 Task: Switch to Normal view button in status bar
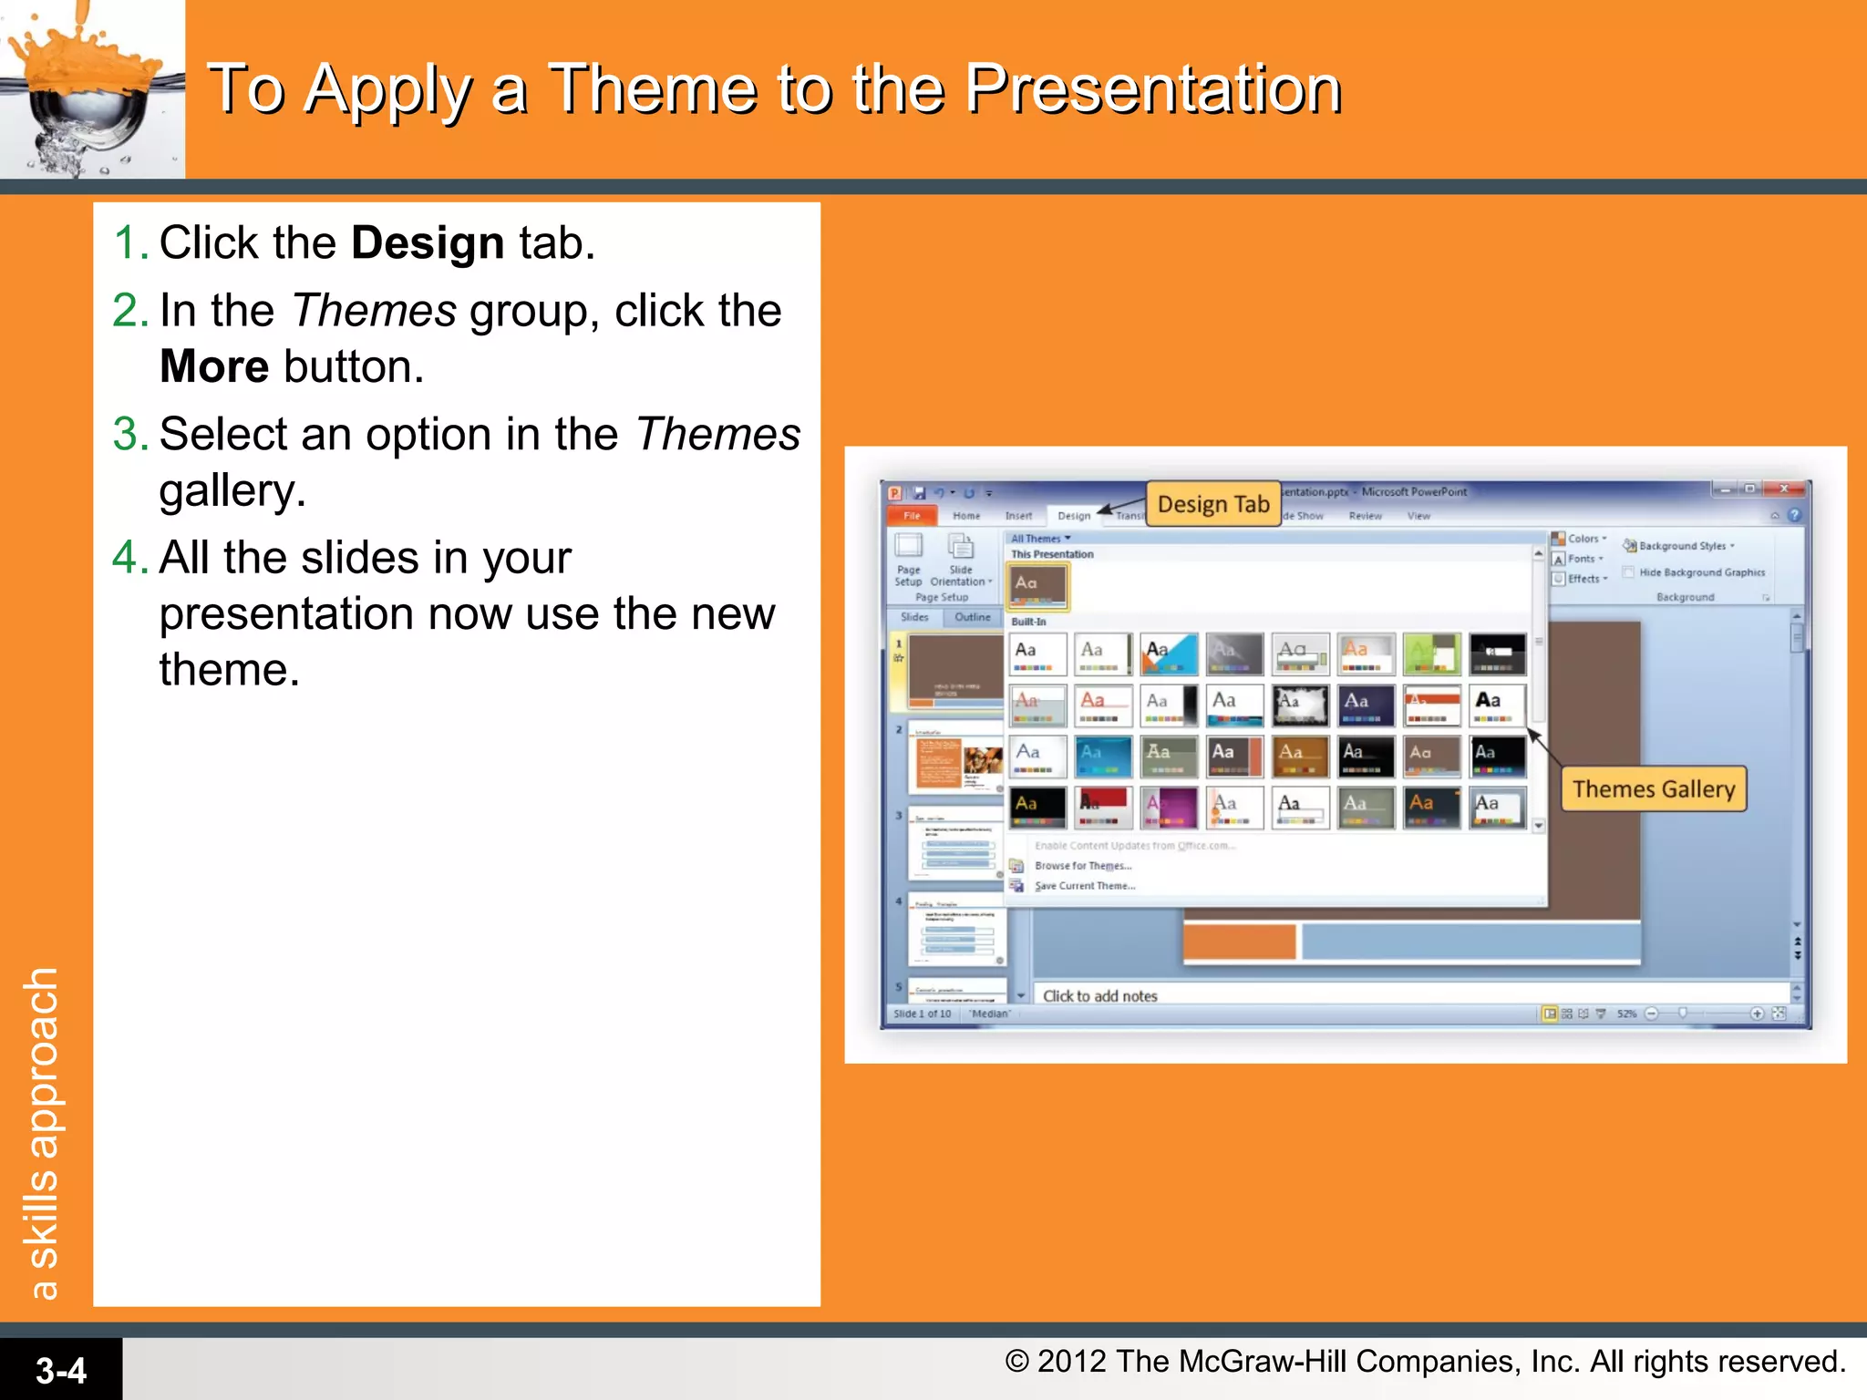(x=1550, y=1014)
